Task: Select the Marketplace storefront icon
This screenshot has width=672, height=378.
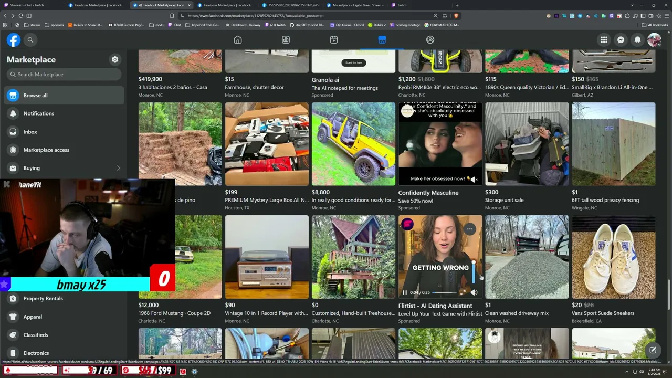Action: tap(382, 40)
